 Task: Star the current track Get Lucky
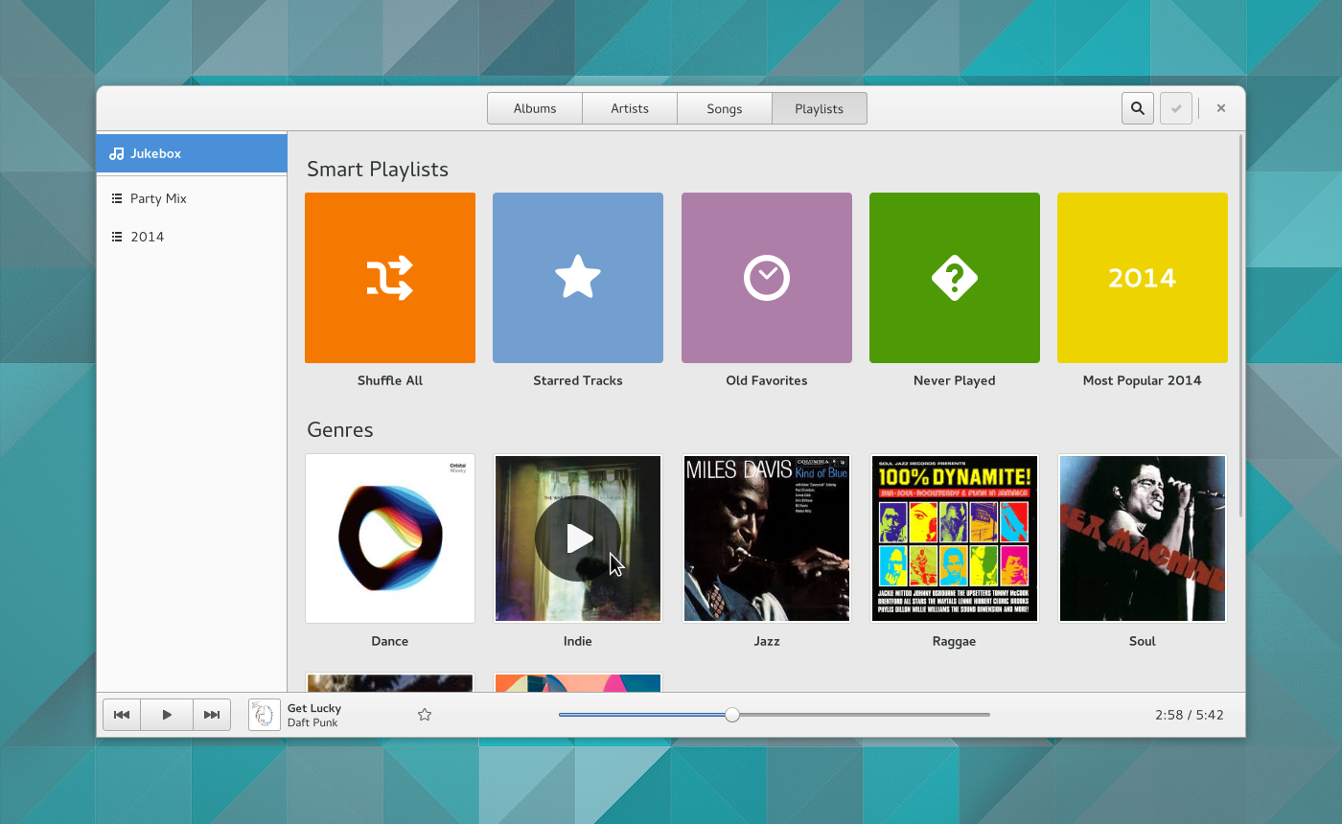(x=425, y=715)
